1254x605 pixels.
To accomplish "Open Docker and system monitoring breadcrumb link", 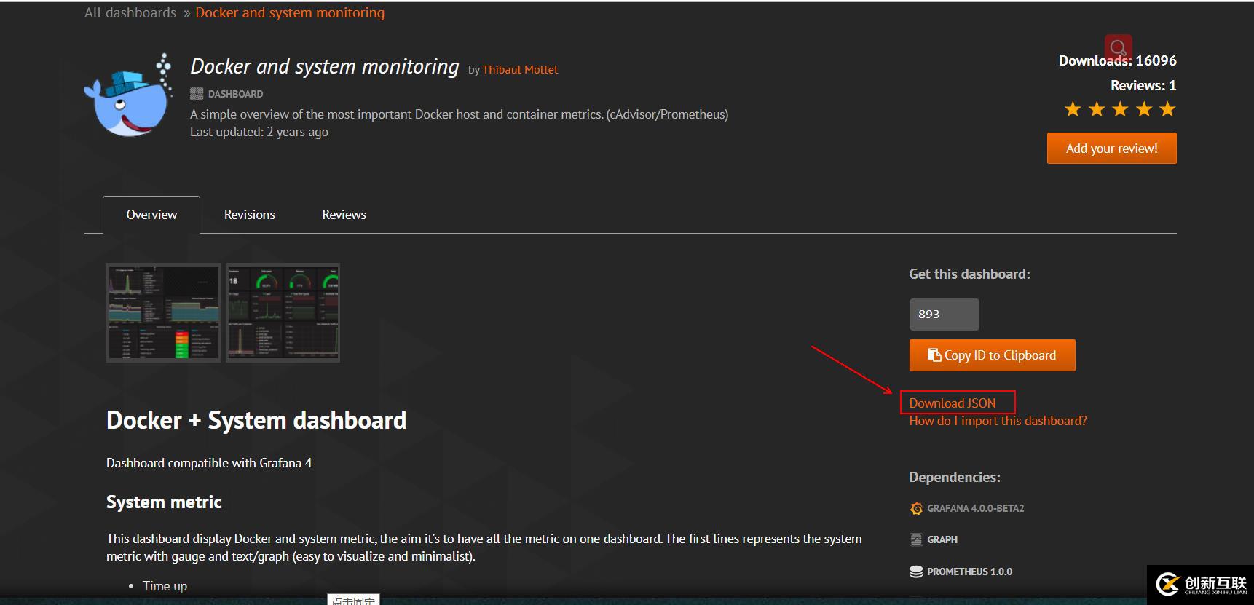I will tap(290, 12).
